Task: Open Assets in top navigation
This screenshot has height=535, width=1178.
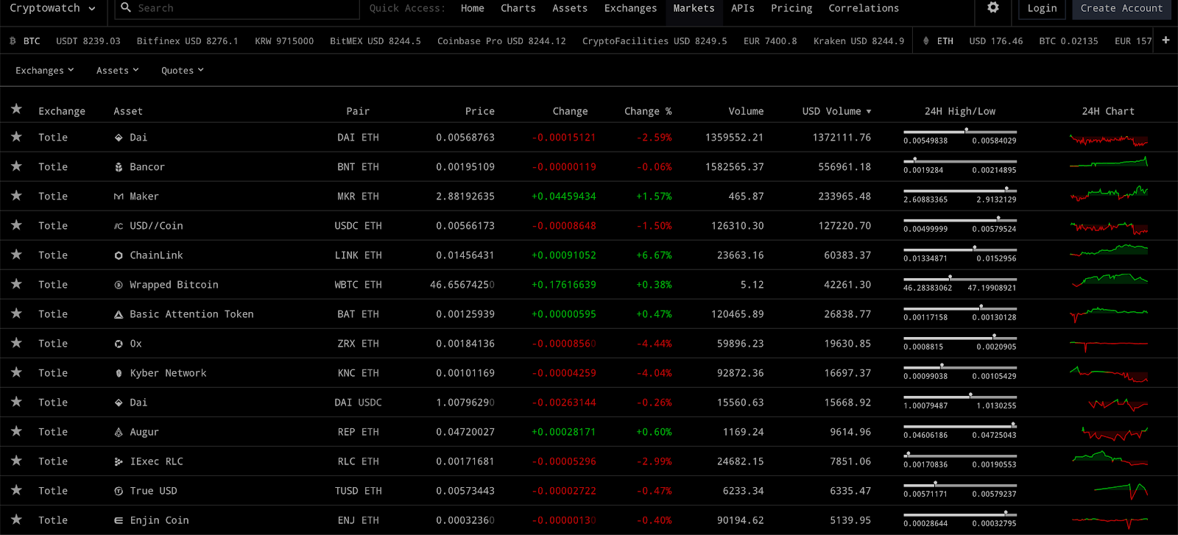Action: coord(570,8)
